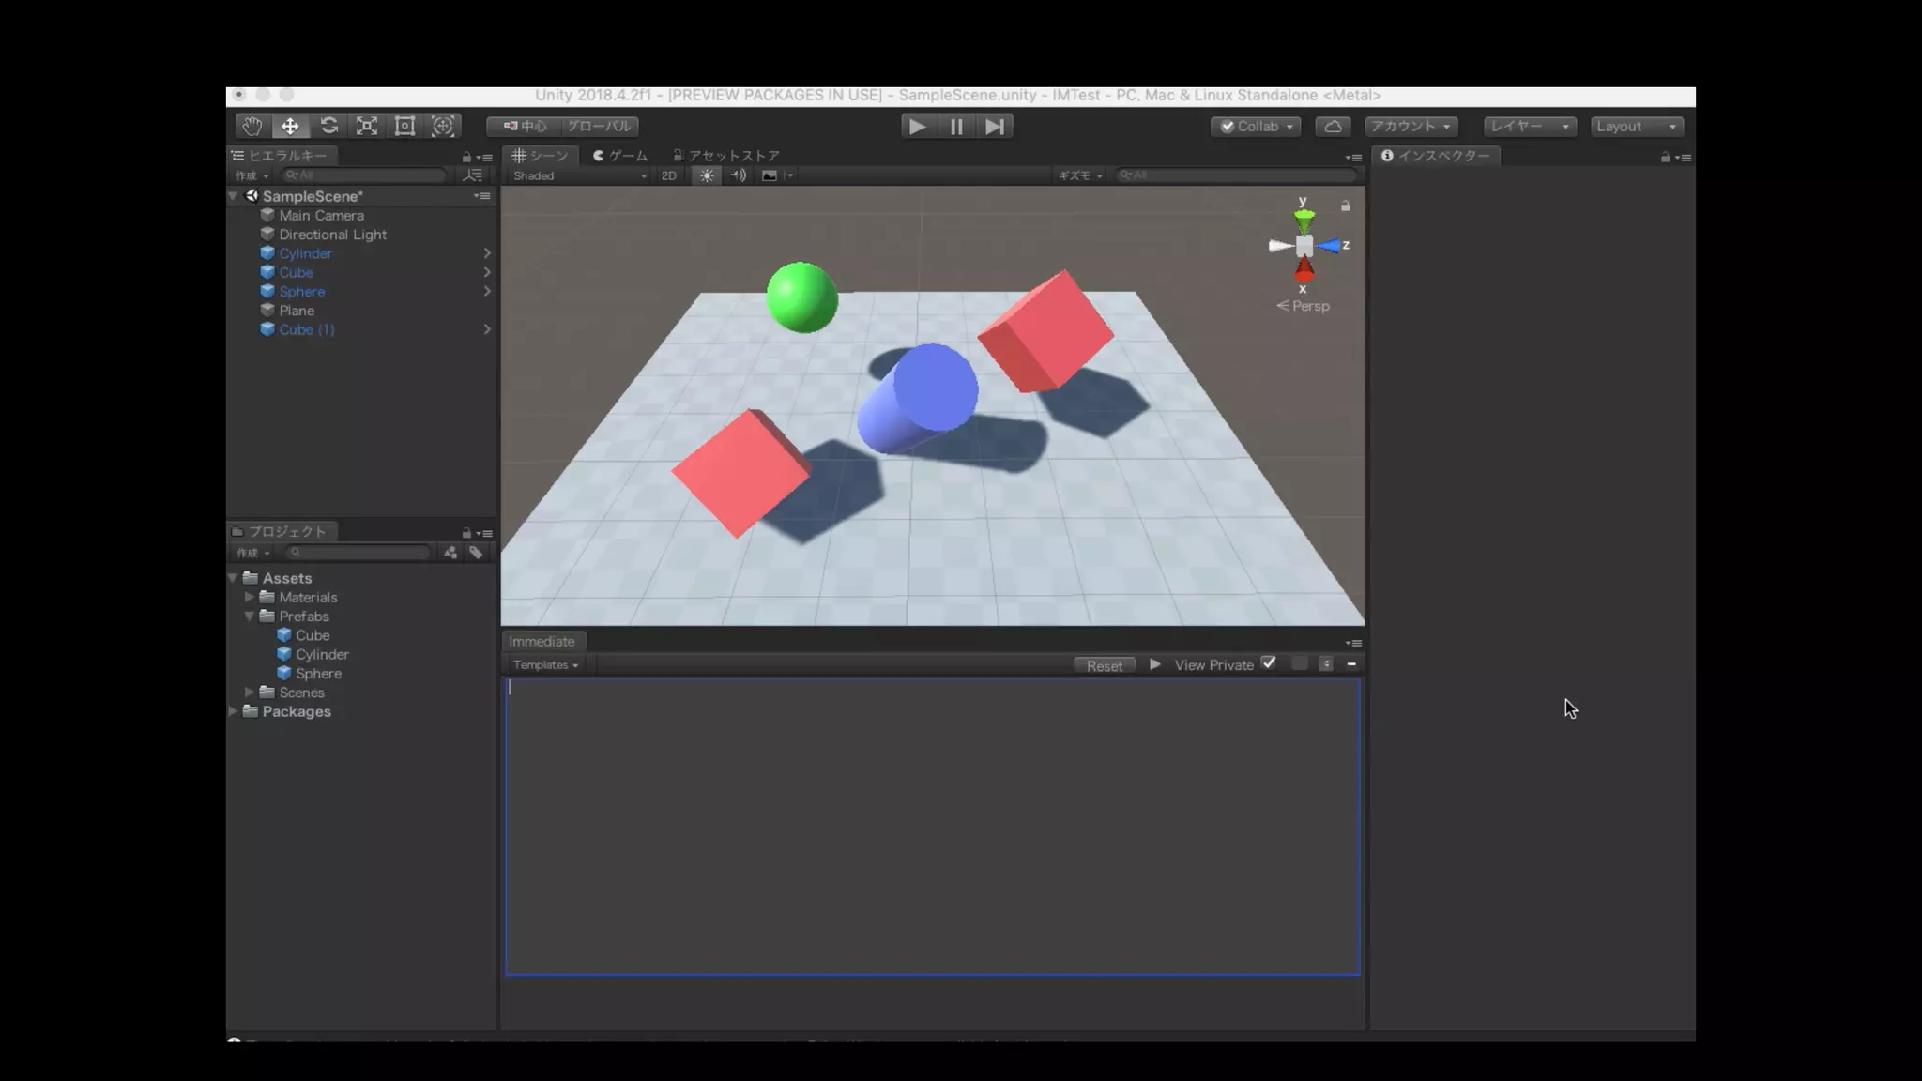1922x1081 pixels.
Task: Toggle the View Private checkbox
Action: point(1269,663)
